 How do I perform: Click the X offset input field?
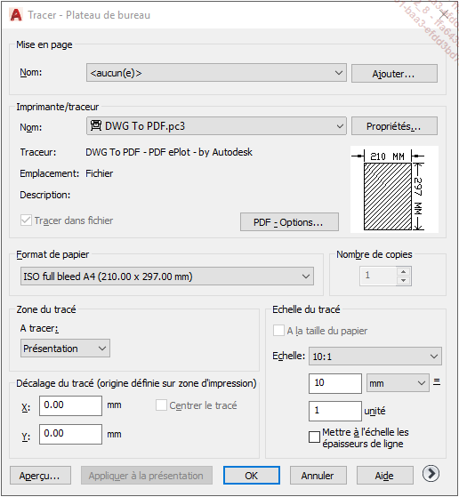[x=70, y=405]
